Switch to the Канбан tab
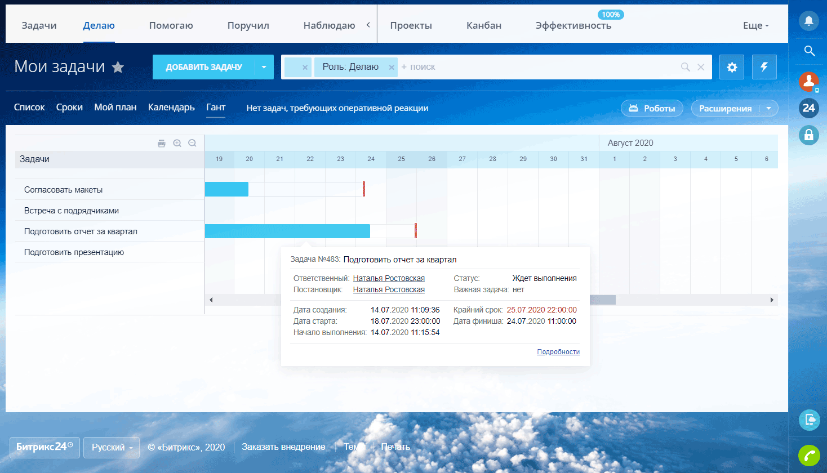The height and width of the screenshot is (473, 827). click(483, 25)
